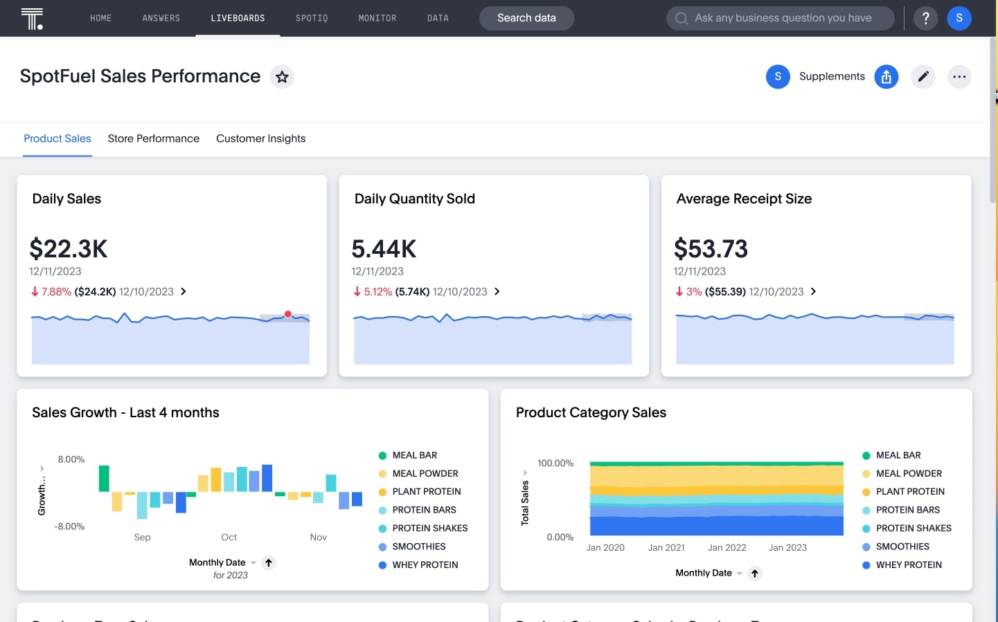Toggle MEAL POWDER legend in Sales Growth chart

click(418, 473)
